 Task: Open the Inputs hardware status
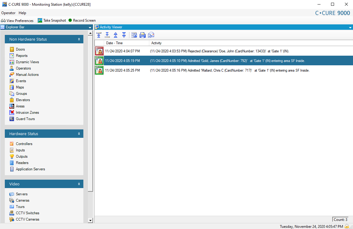20,150
